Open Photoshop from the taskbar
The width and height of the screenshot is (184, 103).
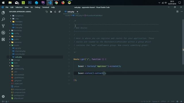tap(30, 3)
